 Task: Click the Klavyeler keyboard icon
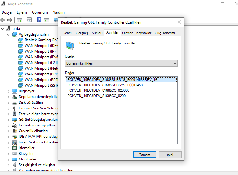pyautogui.click(x=15, y=154)
